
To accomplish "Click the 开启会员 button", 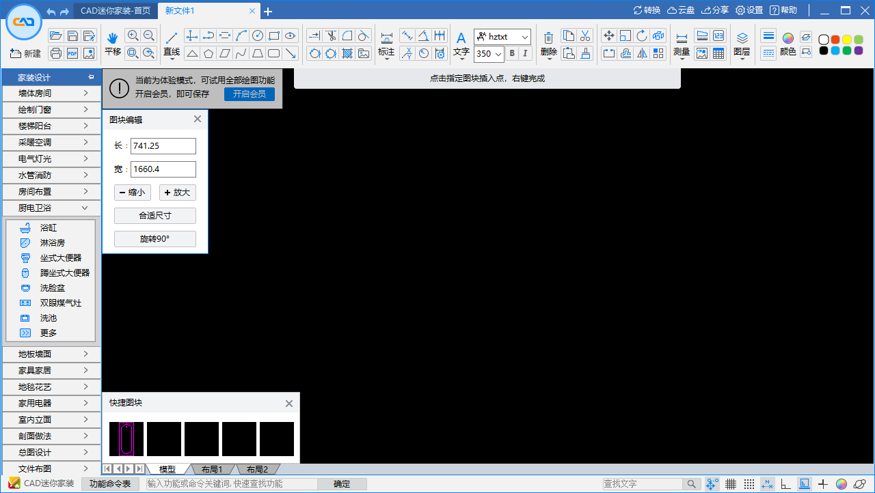I will 249,94.
